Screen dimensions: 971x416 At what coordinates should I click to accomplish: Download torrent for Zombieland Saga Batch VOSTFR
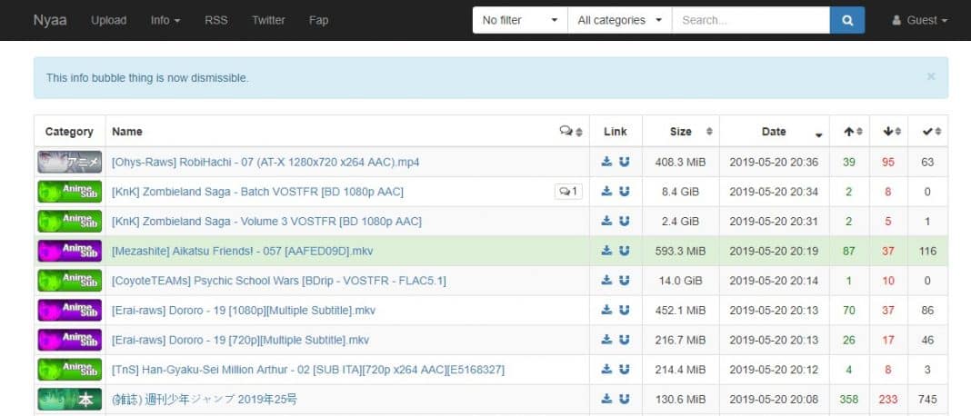point(607,192)
